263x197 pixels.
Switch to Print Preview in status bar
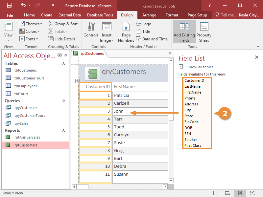(x=227, y=193)
